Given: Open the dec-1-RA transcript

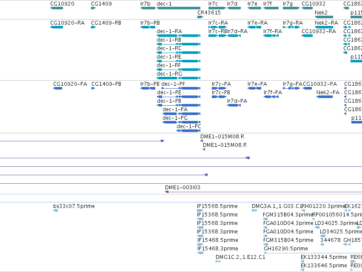Looking at the screenshot, I should click(x=169, y=31).
